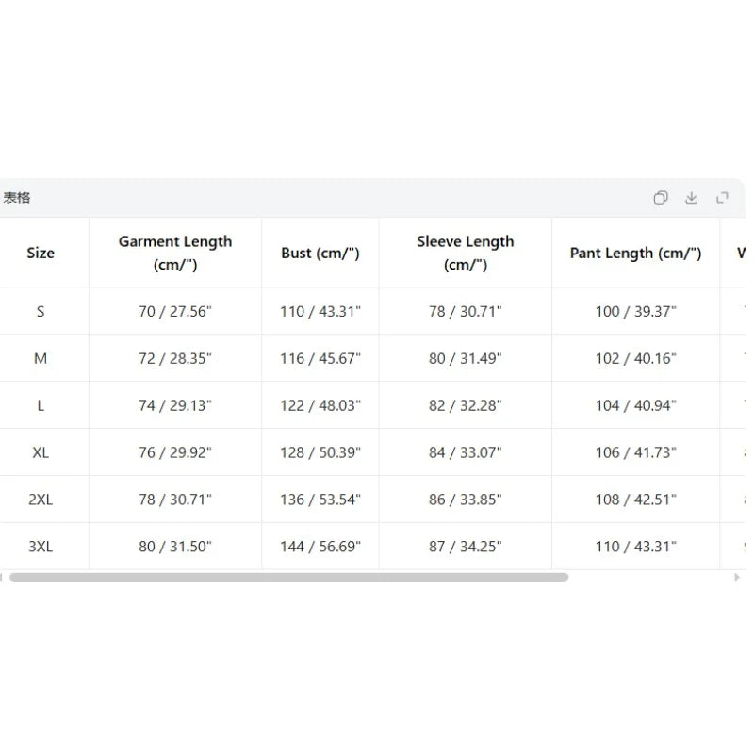Viewport: 754px width, 754px height.
Task: Click the right scroll arrow of table
Action: point(737,577)
